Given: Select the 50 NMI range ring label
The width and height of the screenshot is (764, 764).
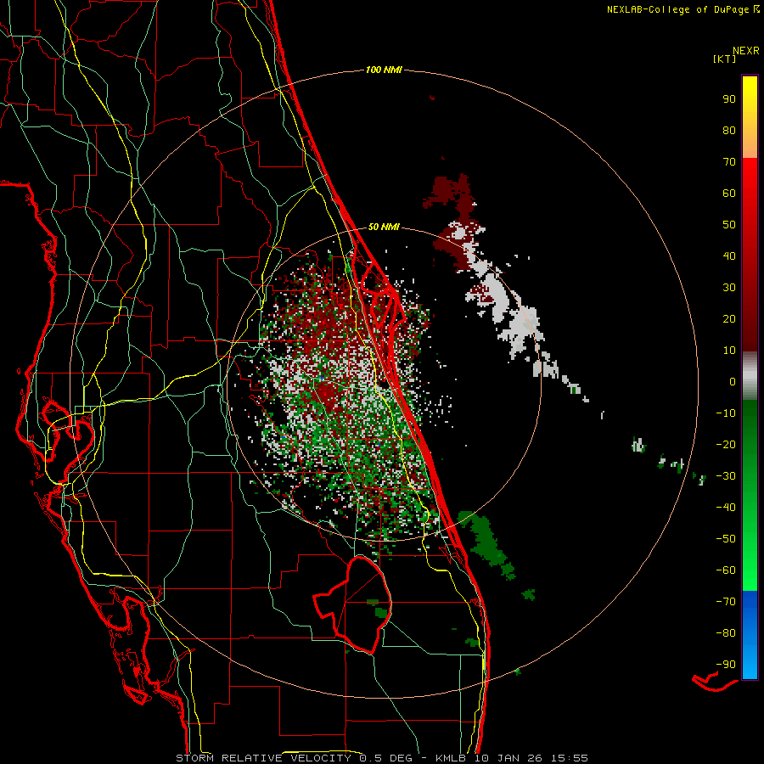Looking at the screenshot, I should click(x=384, y=227).
